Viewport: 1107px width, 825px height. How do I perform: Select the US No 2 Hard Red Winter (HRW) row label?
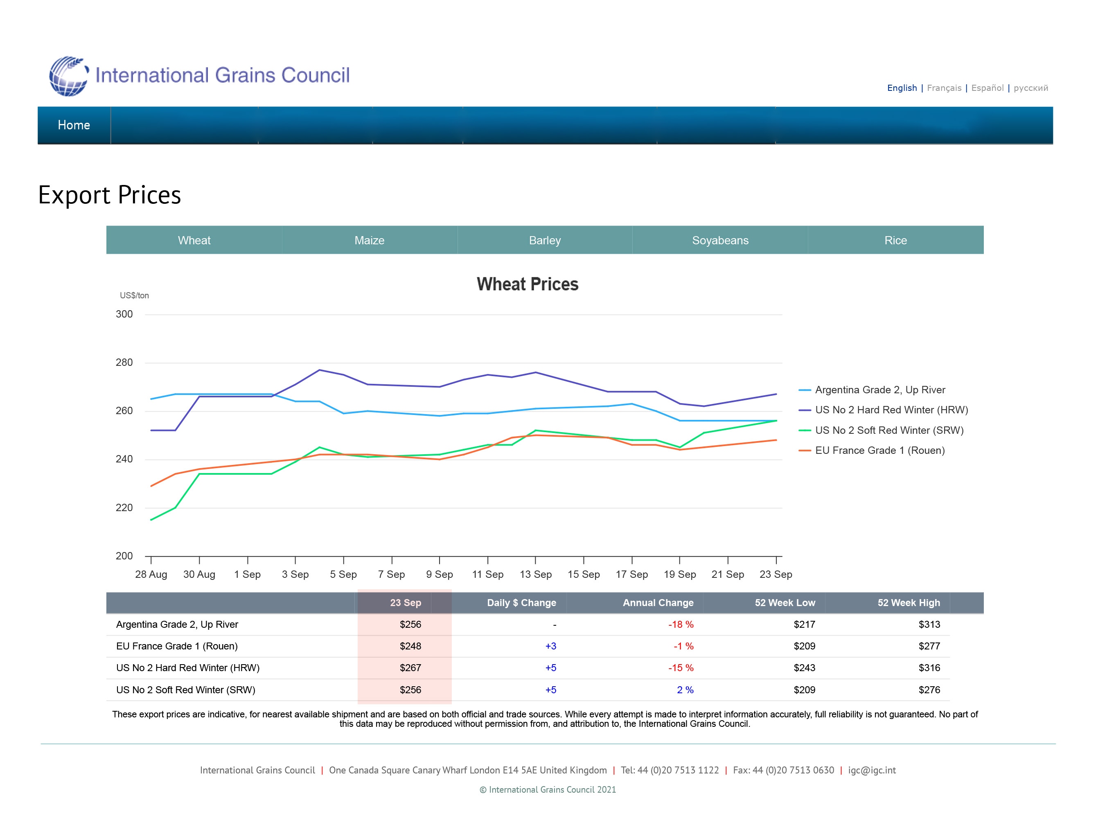[x=188, y=668]
